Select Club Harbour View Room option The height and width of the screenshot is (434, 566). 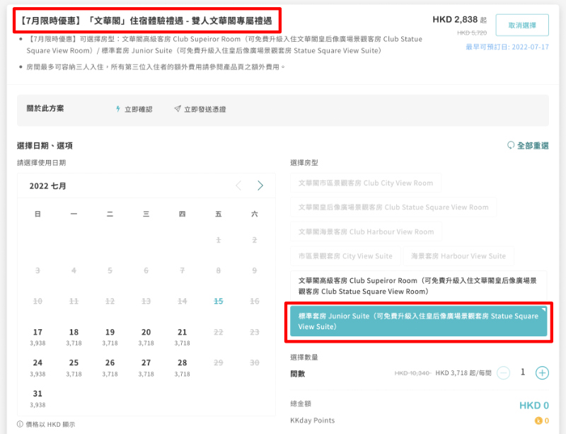[x=366, y=232]
